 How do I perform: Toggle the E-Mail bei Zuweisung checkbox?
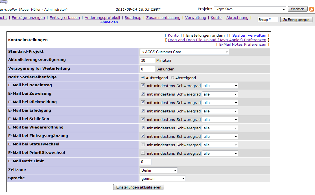143,94
